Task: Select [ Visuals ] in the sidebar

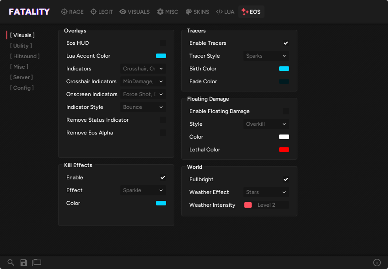Action: [x=22, y=35]
